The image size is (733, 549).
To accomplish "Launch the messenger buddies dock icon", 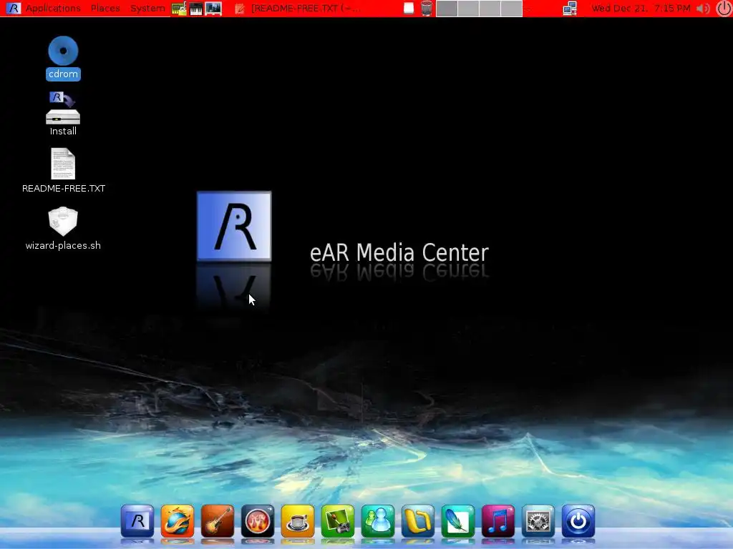I will (378, 520).
